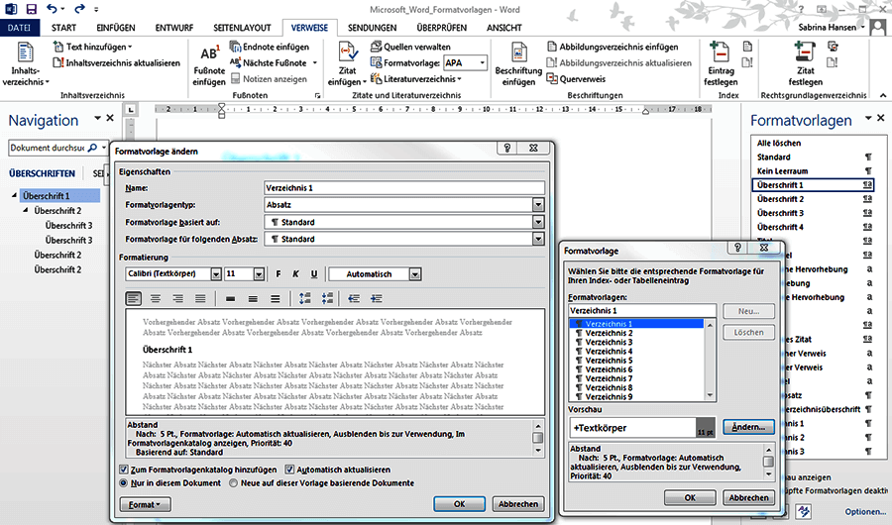Collapse Überschrift 1 in navigation tree
The height and width of the screenshot is (525, 892).
pos(14,196)
